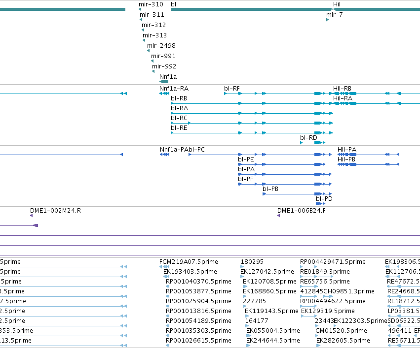This screenshot has height=348, width=420.
Task: Click transcript bl-RC label
Action: 179,118
